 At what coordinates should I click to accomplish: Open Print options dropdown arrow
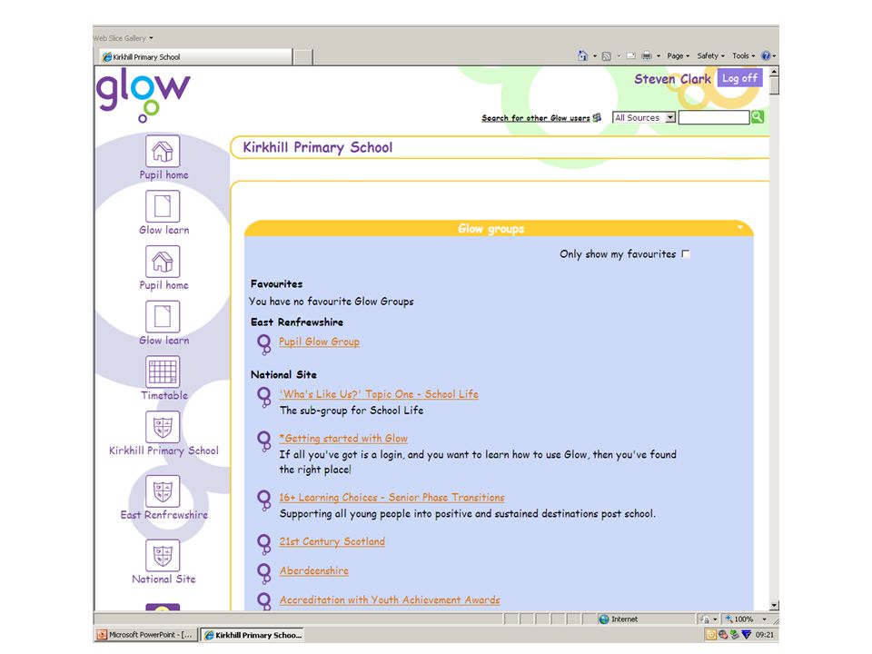pos(659,56)
